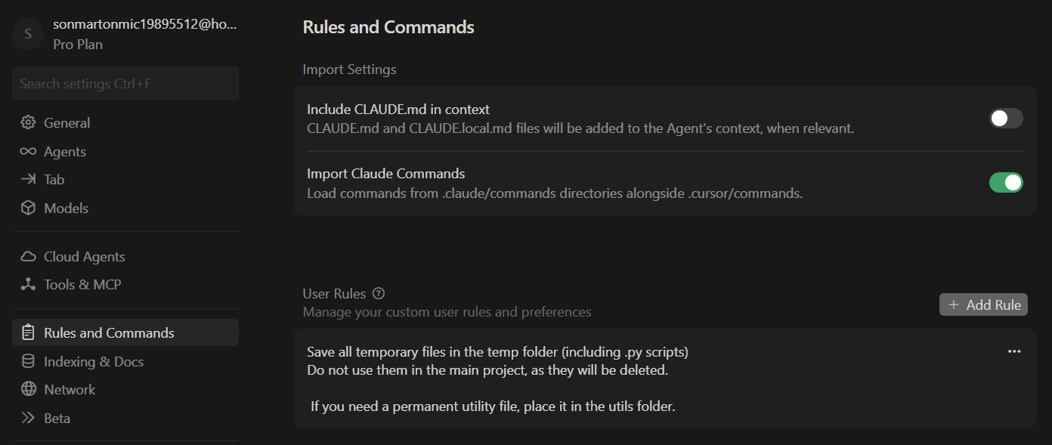The image size is (1052, 445).
Task: Click the Tab arrow icon in sidebar
Action: point(26,179)
